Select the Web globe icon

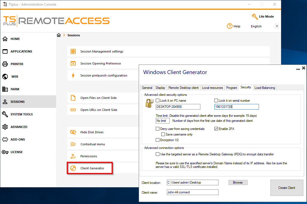pyautogui.click(x=5, y=77)
